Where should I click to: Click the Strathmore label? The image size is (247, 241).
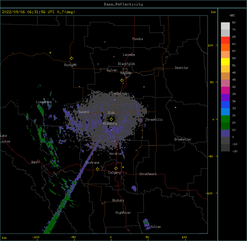(x=148, y=174)
